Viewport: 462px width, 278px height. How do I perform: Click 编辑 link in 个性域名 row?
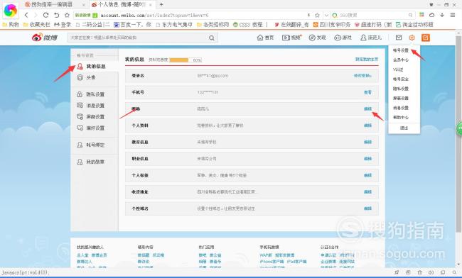[367, 208]
